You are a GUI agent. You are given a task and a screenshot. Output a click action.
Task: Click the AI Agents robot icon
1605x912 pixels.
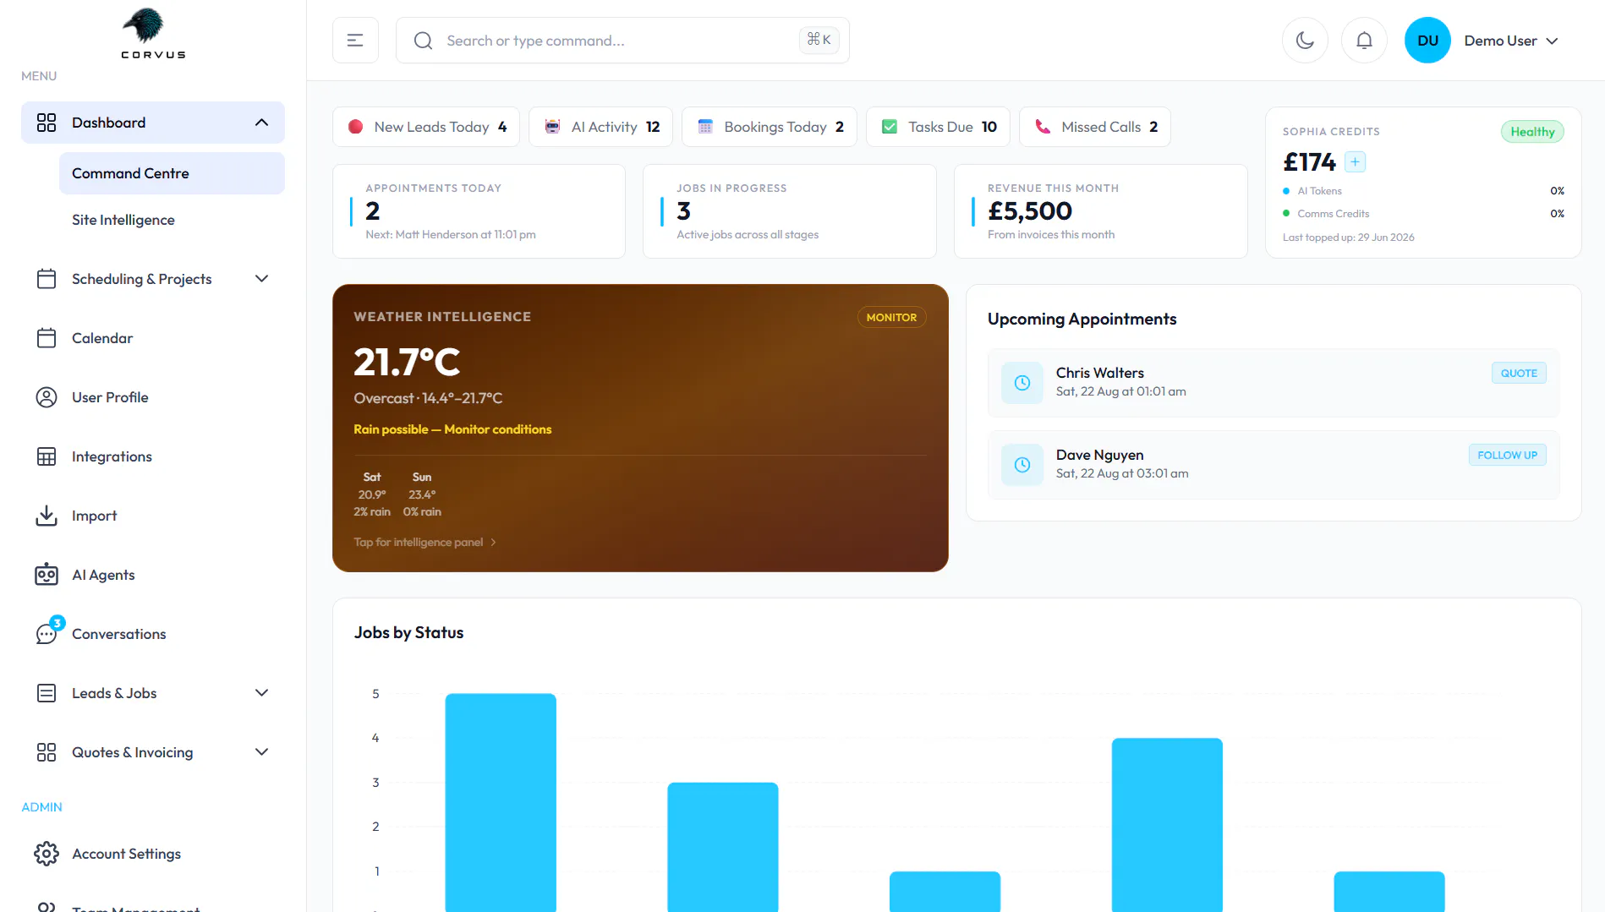coord(47,575)
